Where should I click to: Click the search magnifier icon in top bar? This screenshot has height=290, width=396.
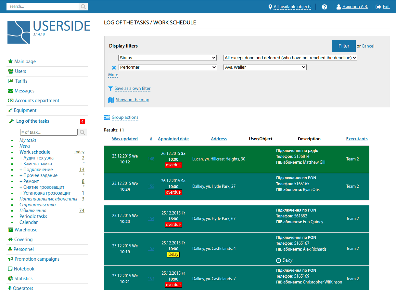[x=83, y=7]
